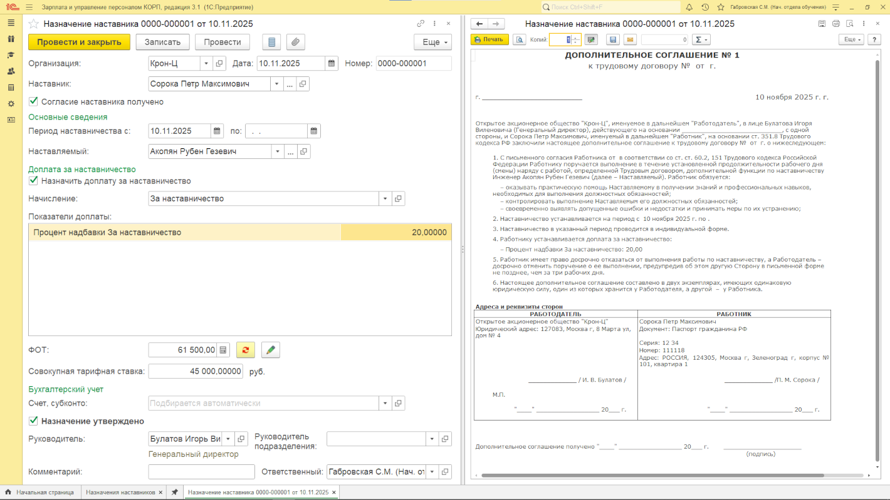Click the paperclip attached files icon

coord(296,42)
